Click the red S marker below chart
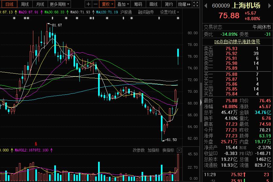273x182 pixels. point(36,144)
